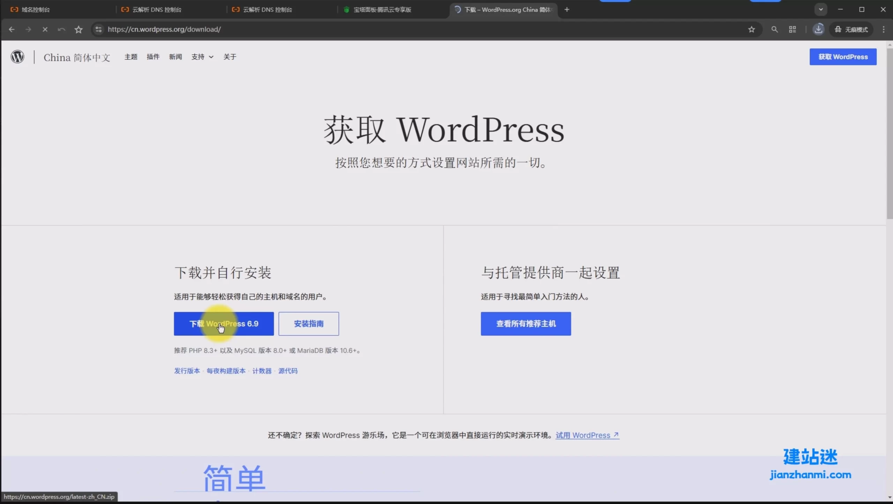Click the WordPress logo icon

pos(17,57)
